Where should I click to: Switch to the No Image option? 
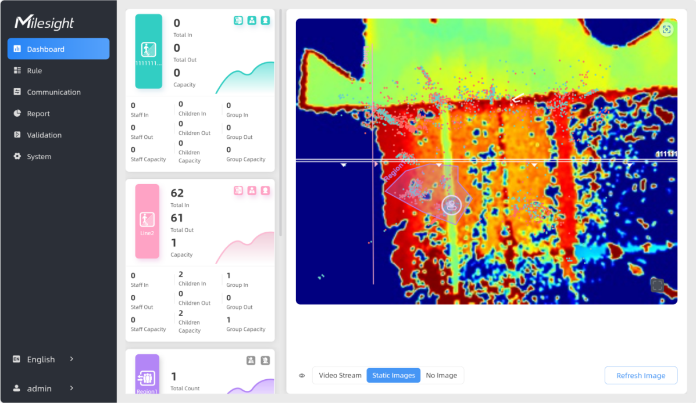[441, 375]
